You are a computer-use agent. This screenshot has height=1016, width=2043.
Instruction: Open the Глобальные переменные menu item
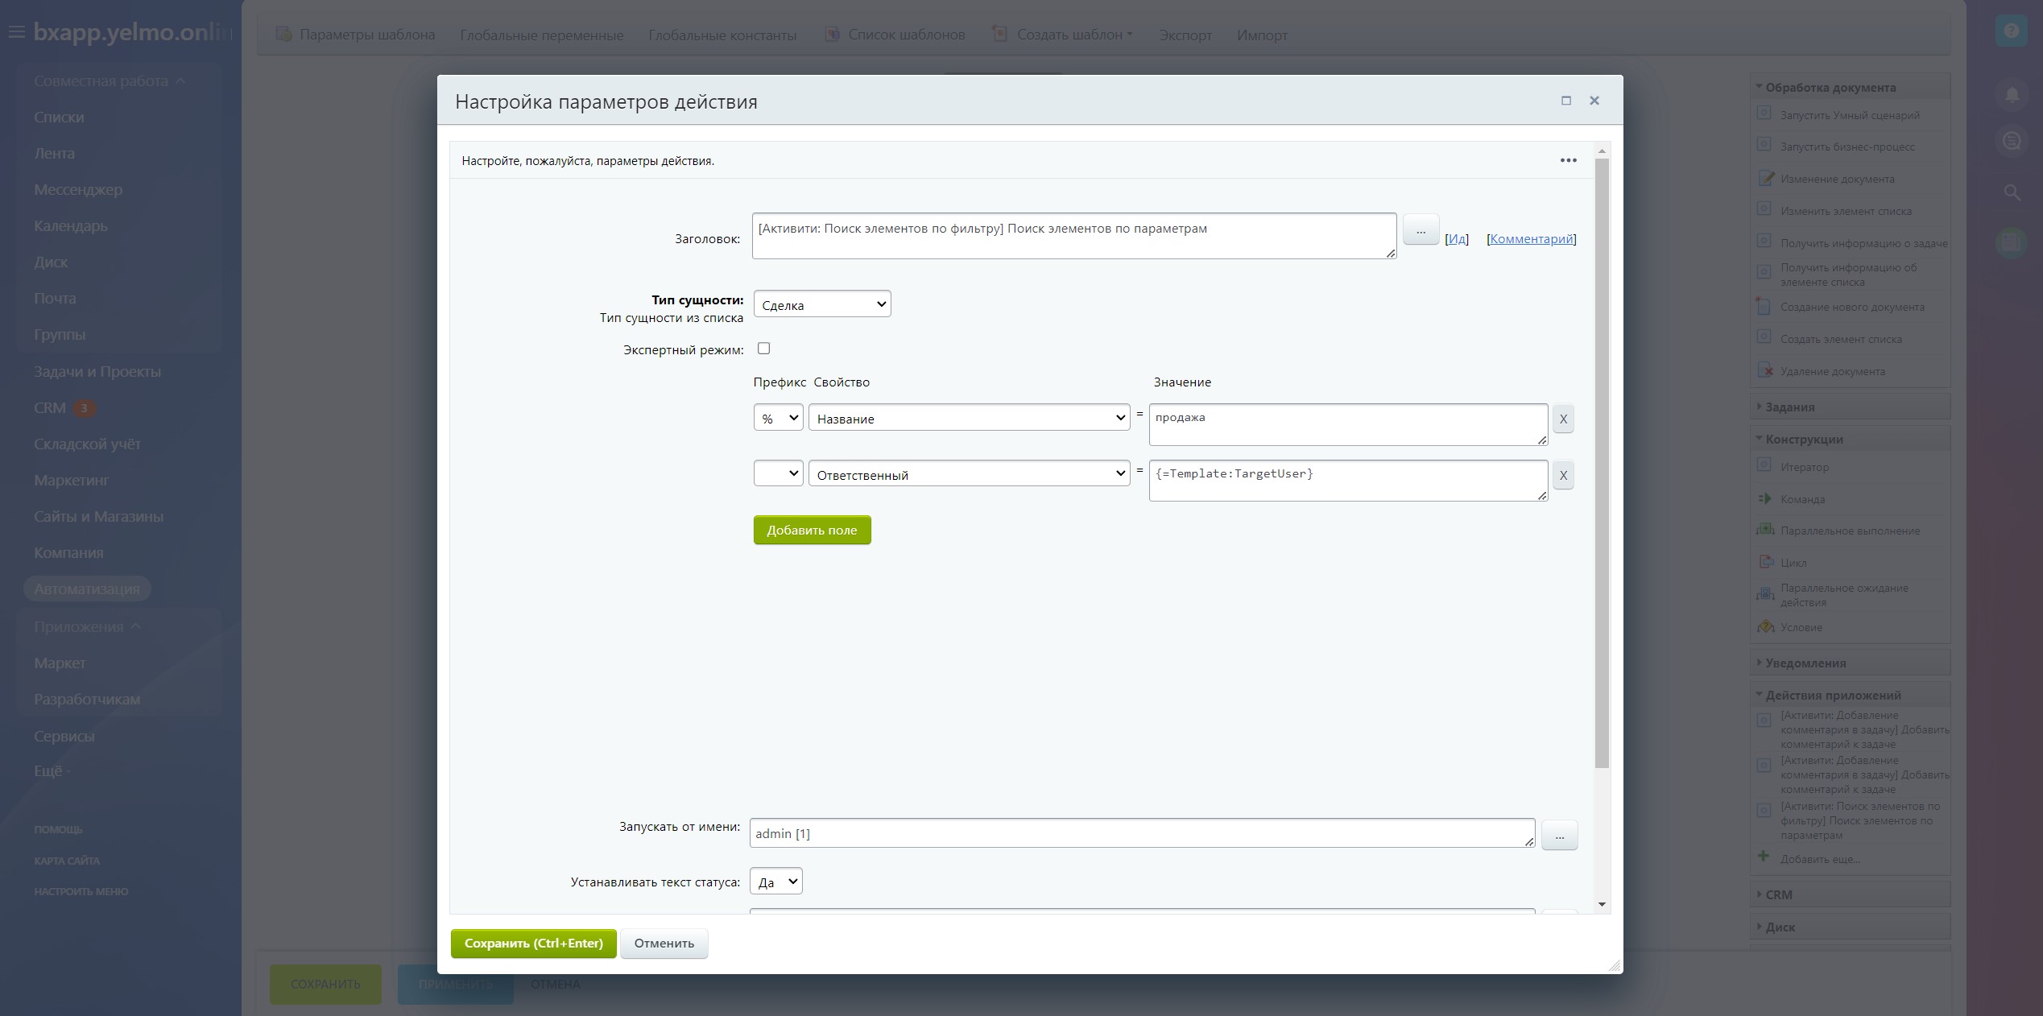click(541, 35)
